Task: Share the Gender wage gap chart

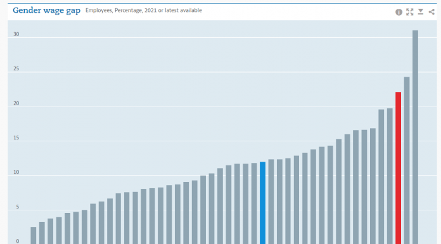Action: (x=431, y=12)
